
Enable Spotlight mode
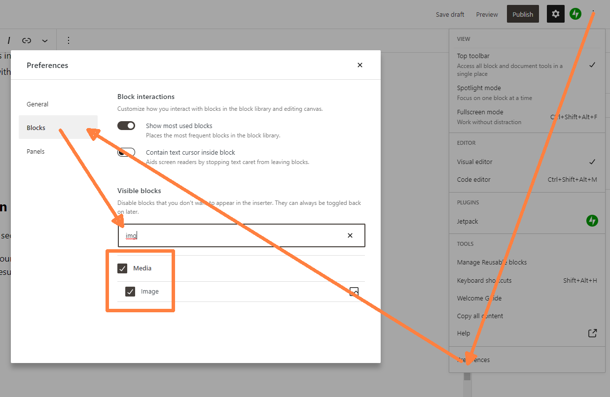527,93
